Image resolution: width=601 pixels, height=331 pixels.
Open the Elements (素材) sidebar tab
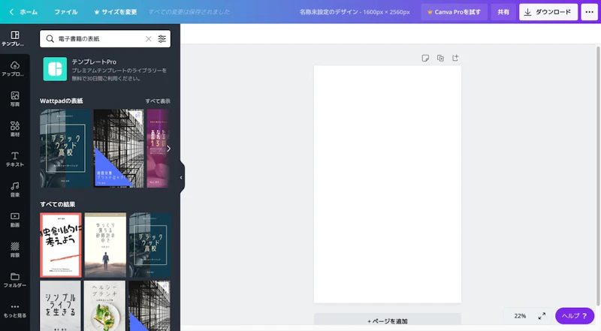point(14,129)
